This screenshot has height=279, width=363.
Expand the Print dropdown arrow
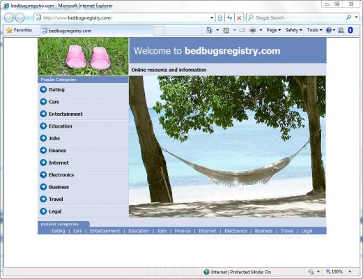pyautogui.click(x=261, y=30)
